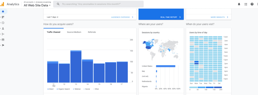Click the Users by time of day heading
Image resolution: width=258 pixels, height=95 pixels.
coord(198,33)
